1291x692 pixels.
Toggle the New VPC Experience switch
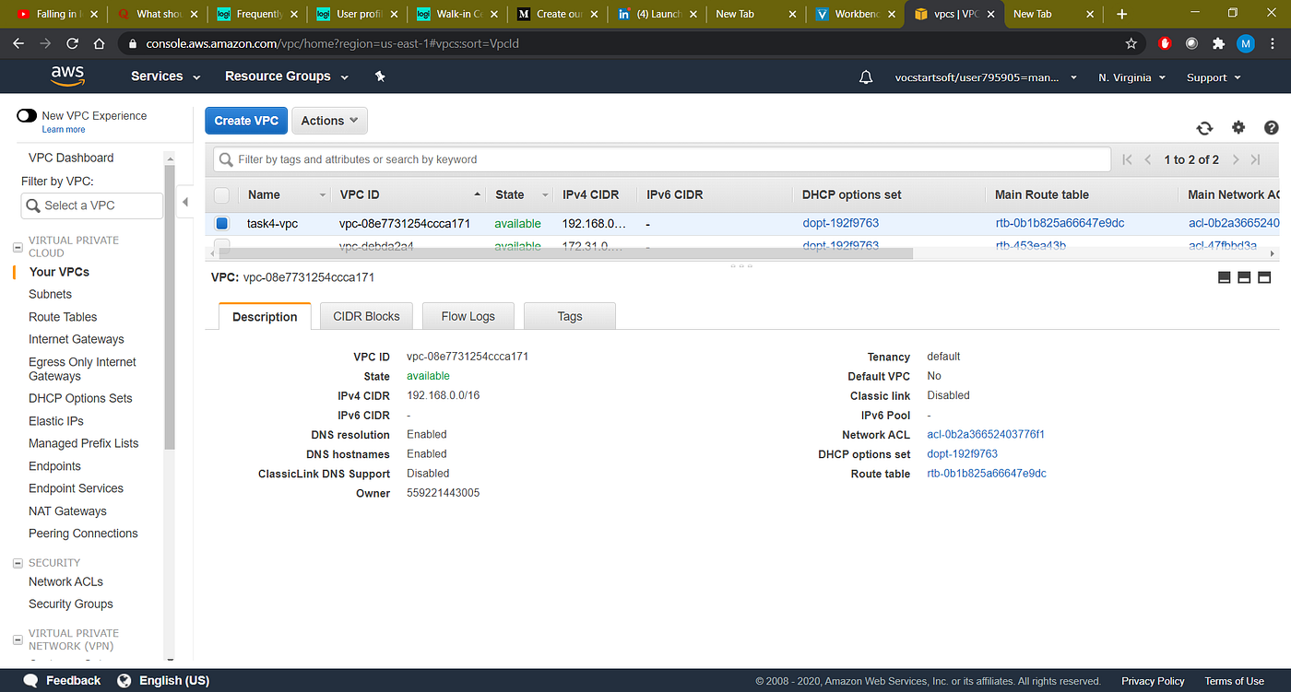click(27, 115)
